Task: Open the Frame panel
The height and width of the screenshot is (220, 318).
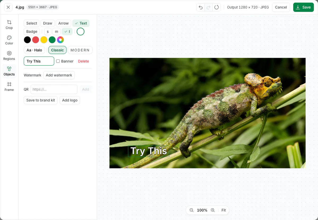Action: (x=9, y=87)
